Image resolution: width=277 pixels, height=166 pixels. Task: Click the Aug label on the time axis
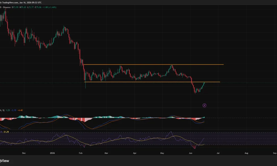click(246, 153)
